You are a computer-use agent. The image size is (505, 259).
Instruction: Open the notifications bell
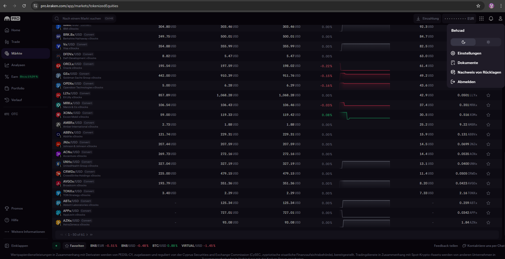pos(491,19)
